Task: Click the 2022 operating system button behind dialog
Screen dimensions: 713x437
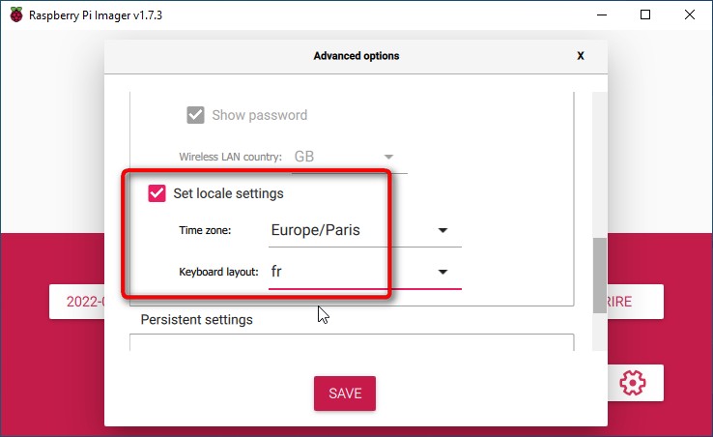Action: click(x=77, y=302)
